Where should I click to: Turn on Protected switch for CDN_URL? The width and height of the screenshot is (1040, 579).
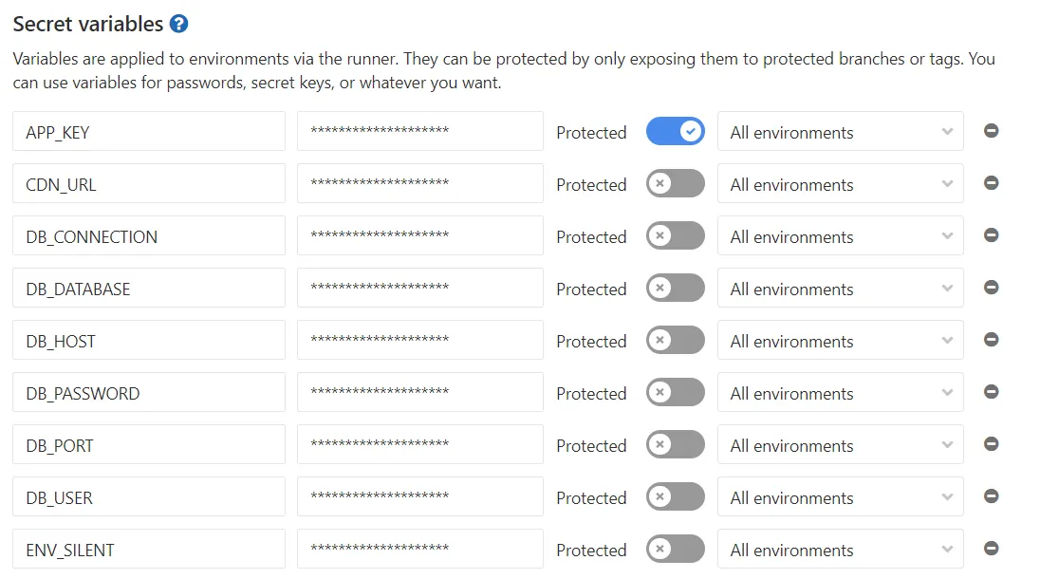point(675,184)
